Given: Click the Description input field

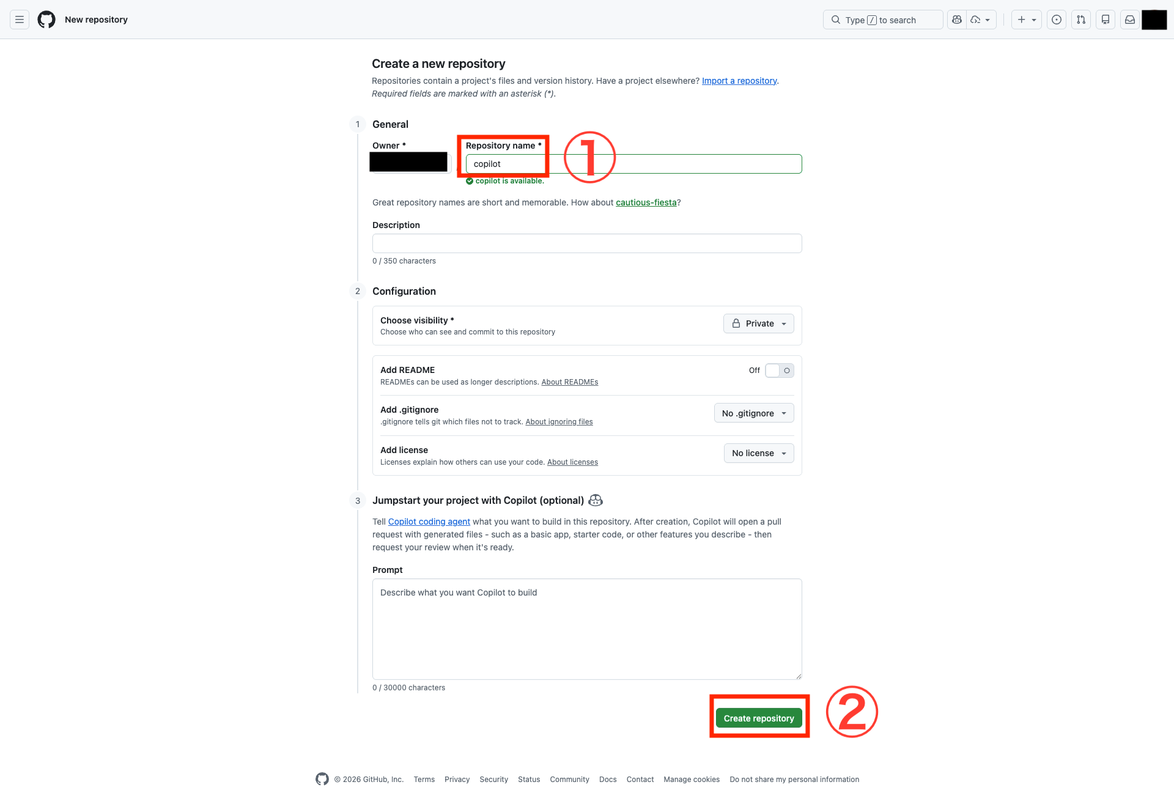Looking at the screenshot, I should (586, 243).
